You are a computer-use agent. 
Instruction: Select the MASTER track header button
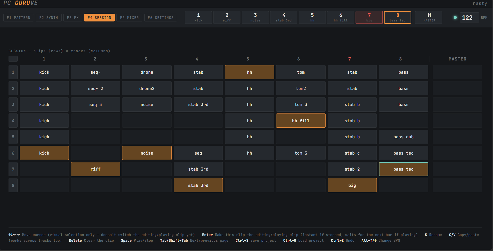click(429, 17)
